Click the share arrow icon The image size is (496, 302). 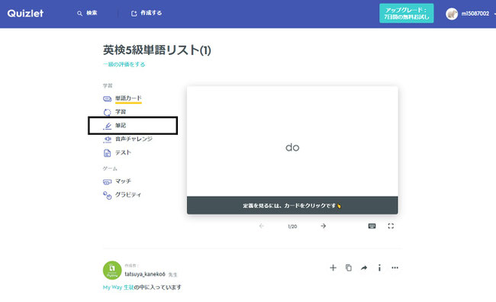pos(364,268)
